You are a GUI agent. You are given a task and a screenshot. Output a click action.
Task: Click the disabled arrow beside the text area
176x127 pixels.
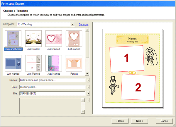(88, 100)
